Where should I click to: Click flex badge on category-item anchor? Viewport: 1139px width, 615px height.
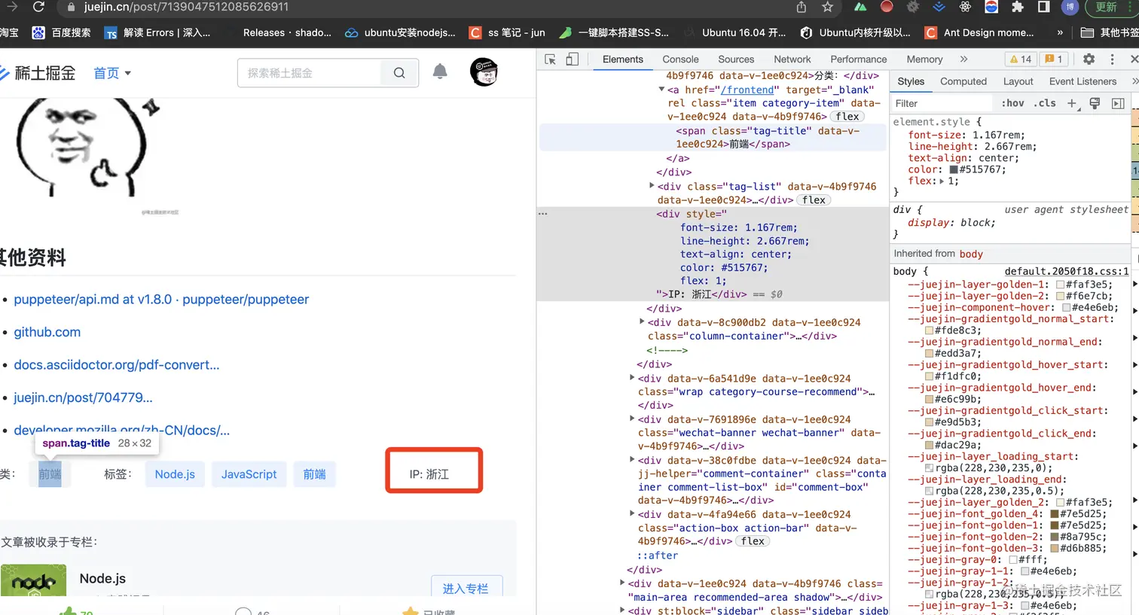coord(847,117)
